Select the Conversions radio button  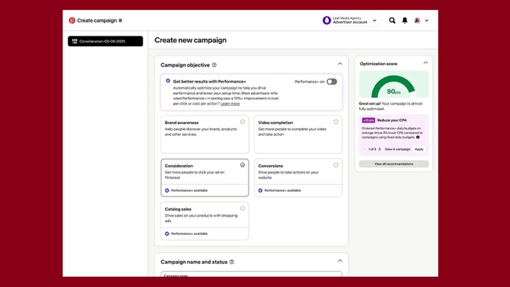(336, 165)
